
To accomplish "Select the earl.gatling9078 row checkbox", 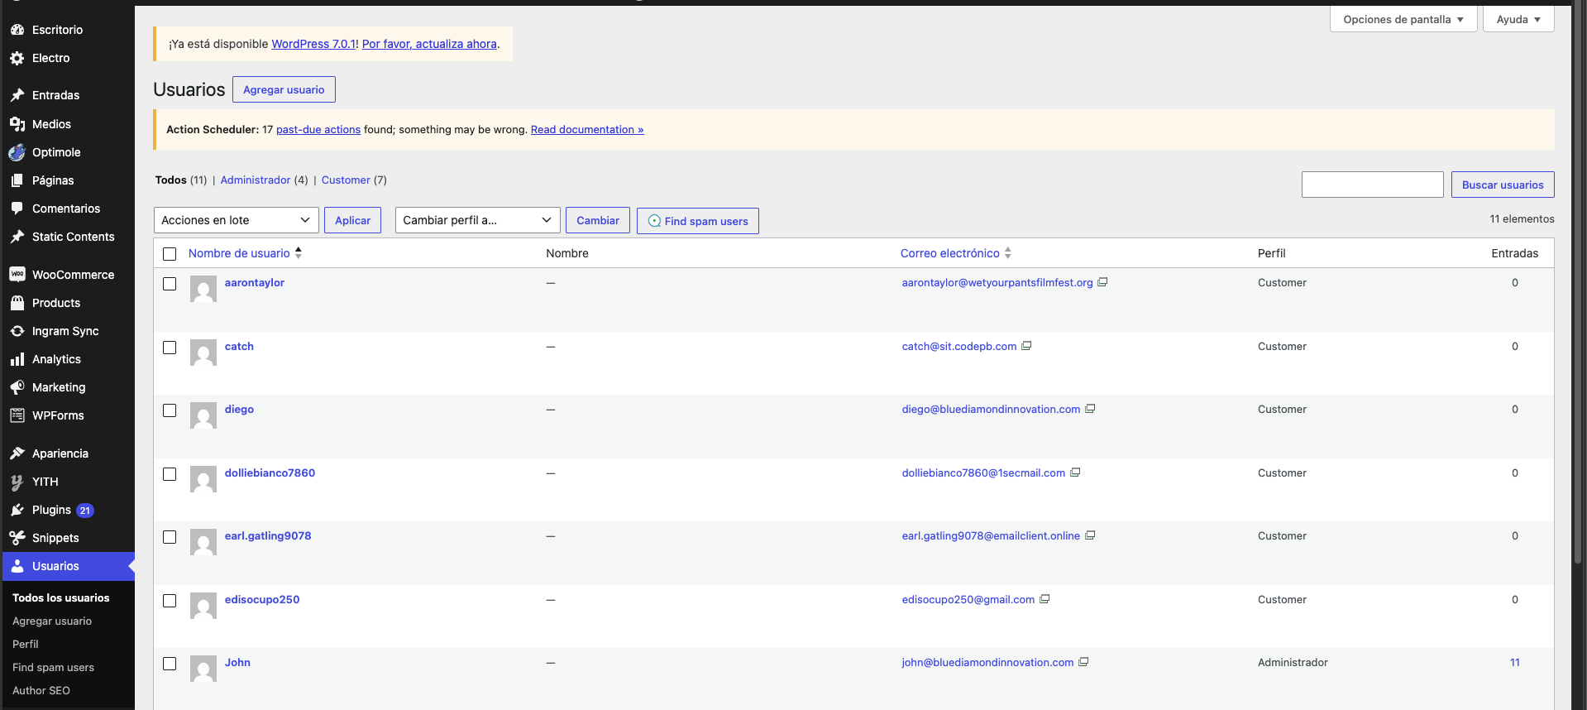I will tap(170, 537).
